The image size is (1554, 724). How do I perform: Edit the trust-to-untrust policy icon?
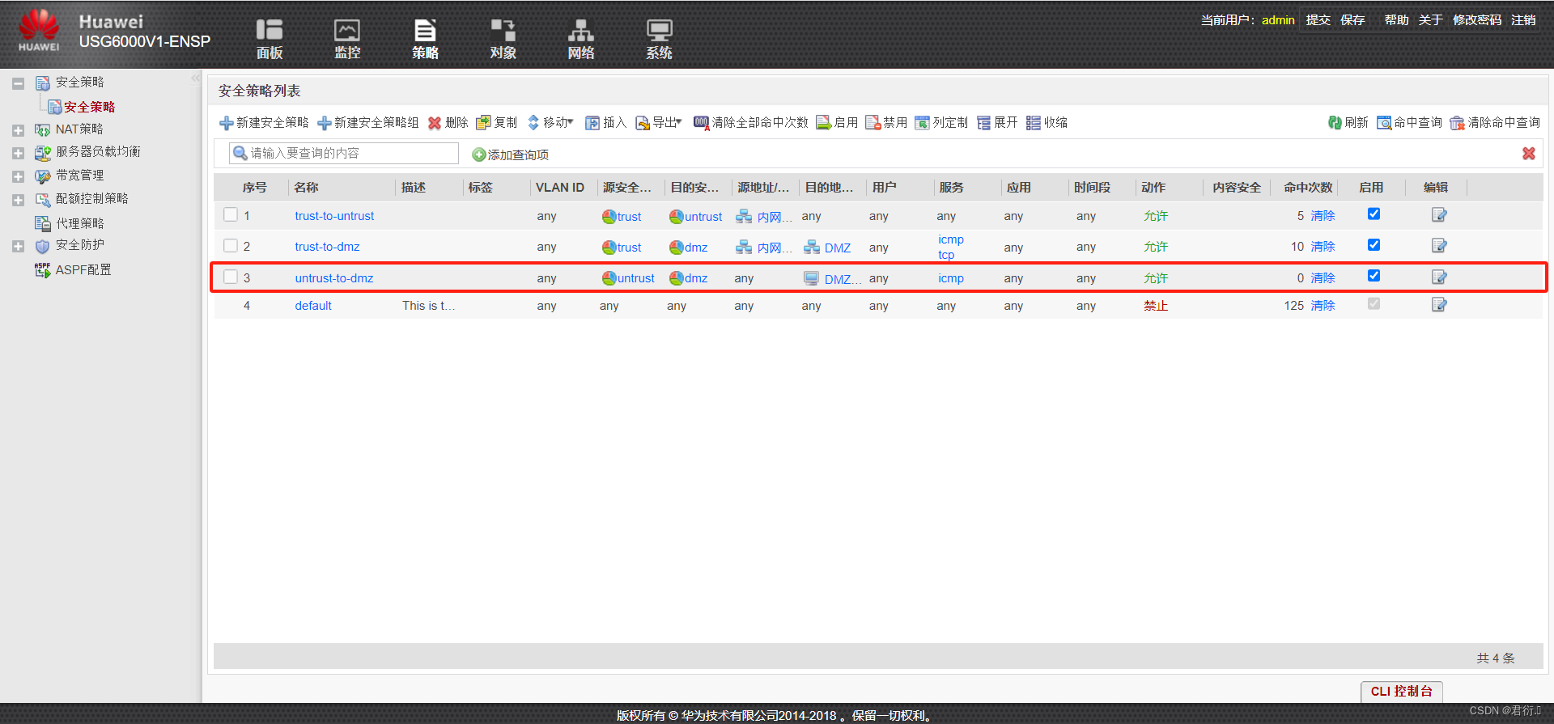pos(1439,214)
